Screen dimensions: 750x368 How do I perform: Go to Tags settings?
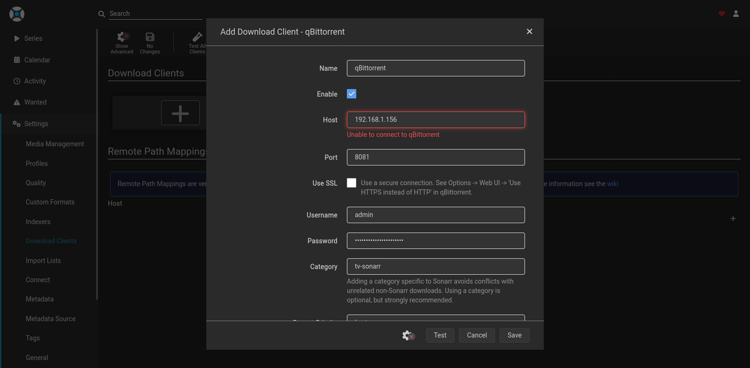pyautogui.click(x=33, y=338)
